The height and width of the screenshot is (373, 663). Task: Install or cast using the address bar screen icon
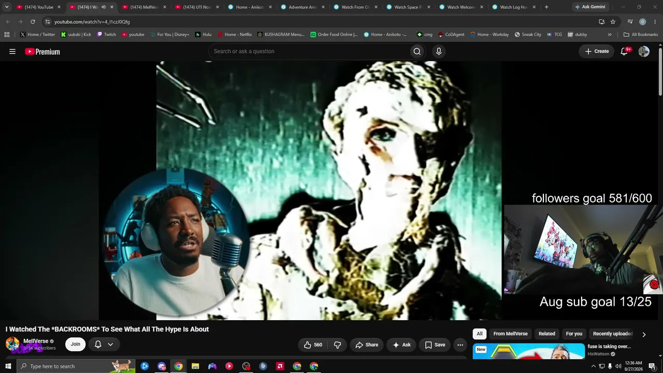pos(601,22)
